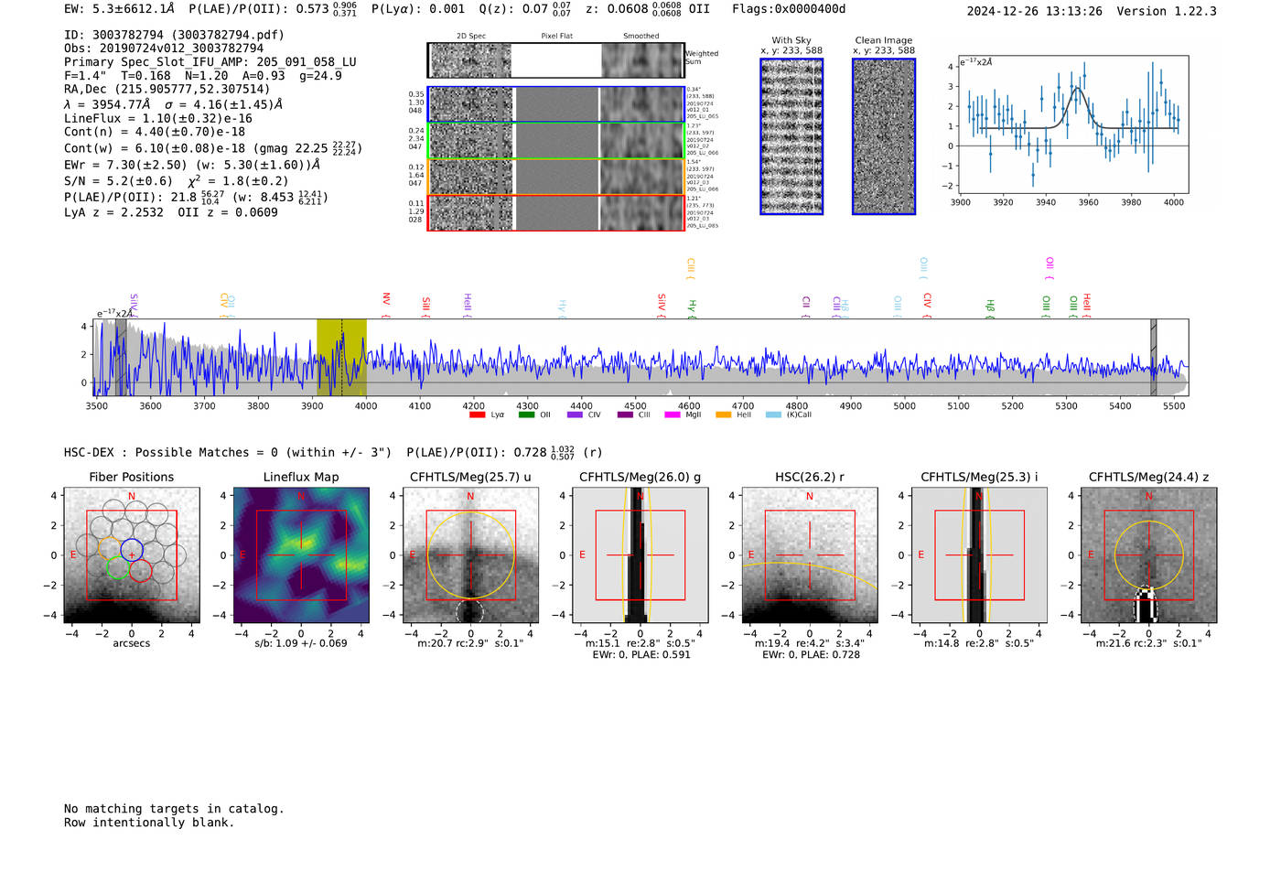Image resolution: width=1281 pixels, height=872 pixels.
Task: View the CFHTLS/Meg(26.0) g cutout
Action: click(640, 555)
